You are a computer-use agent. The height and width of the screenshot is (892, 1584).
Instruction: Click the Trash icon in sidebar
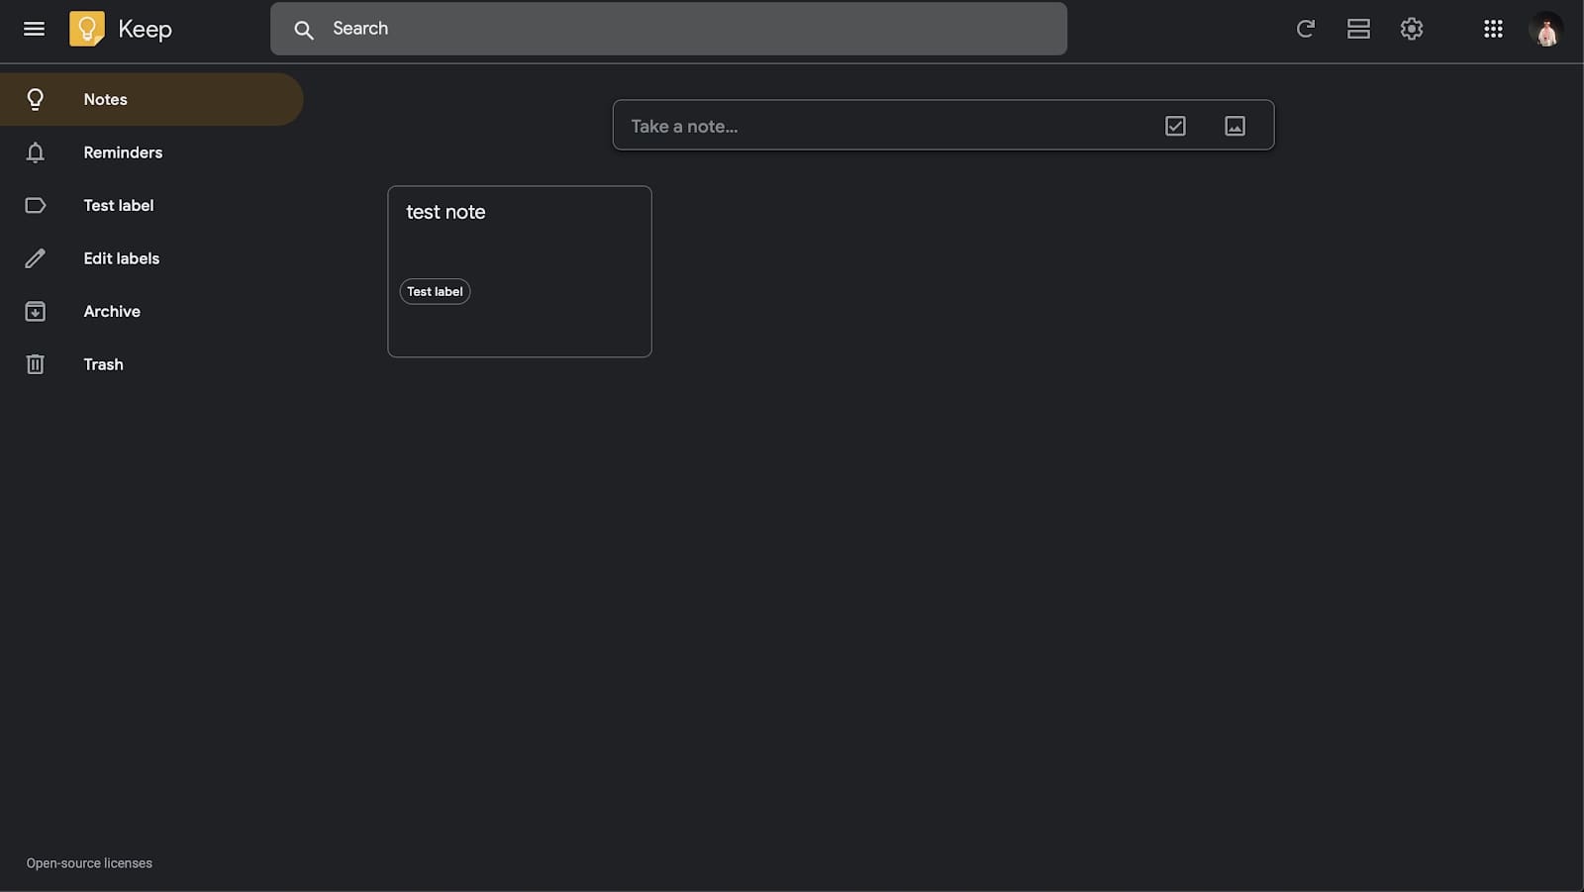pyautogui.click(x=36, y=363)
